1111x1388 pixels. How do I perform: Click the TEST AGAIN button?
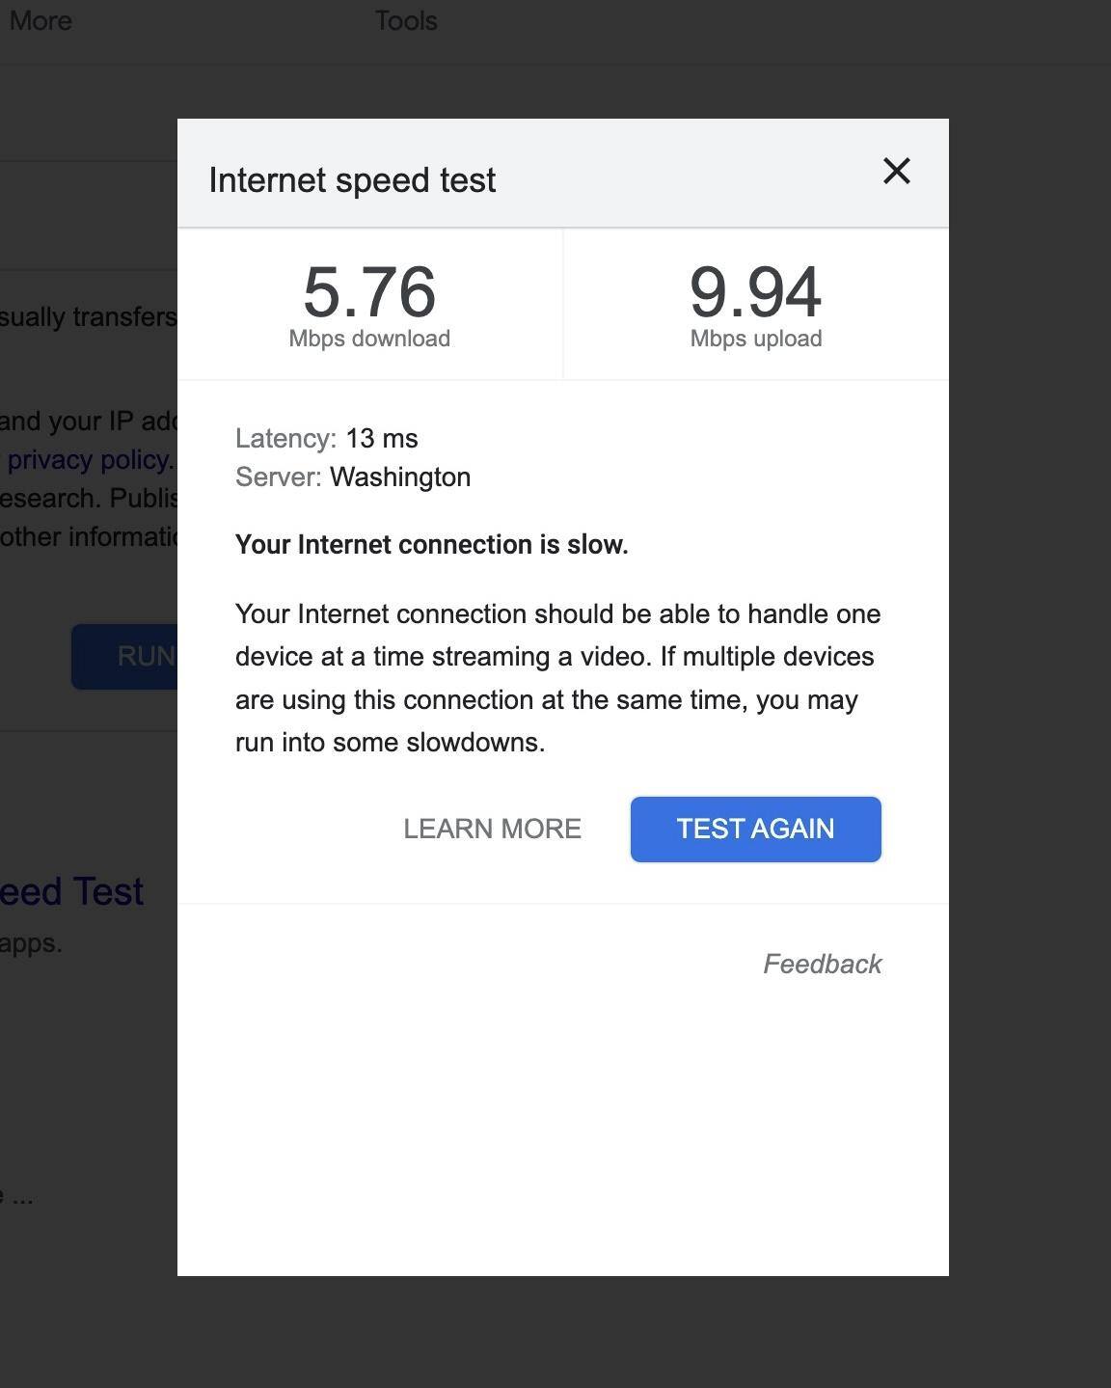pos(755,829)
